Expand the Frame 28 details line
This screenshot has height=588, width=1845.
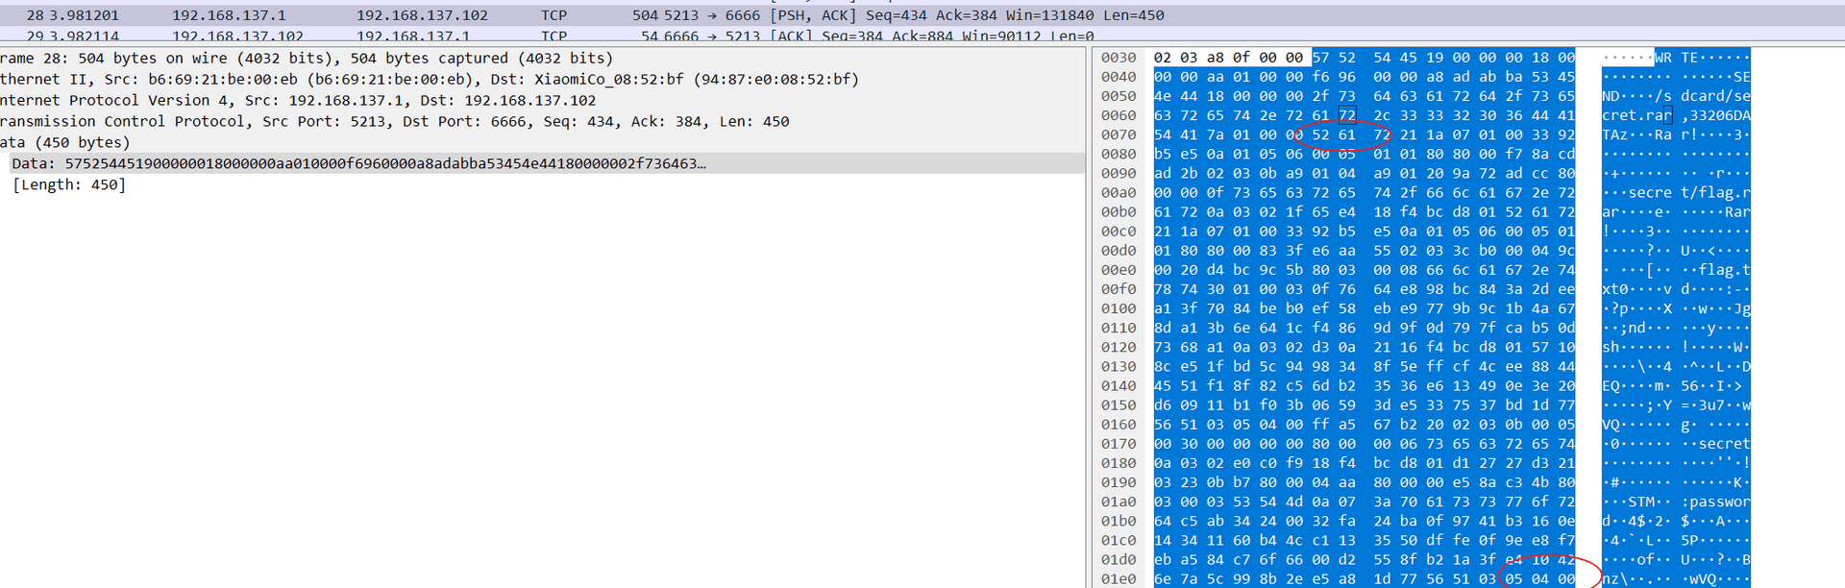coord(306,58)
